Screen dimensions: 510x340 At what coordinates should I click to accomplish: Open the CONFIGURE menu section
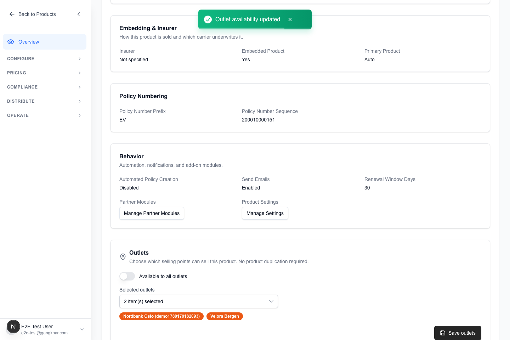click(x=45, y=59)
